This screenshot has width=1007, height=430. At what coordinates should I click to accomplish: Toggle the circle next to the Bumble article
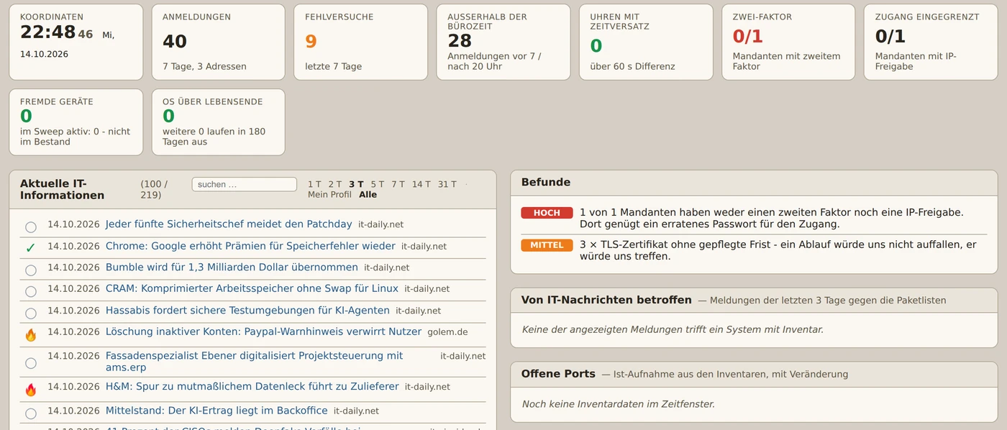(31, 270)
